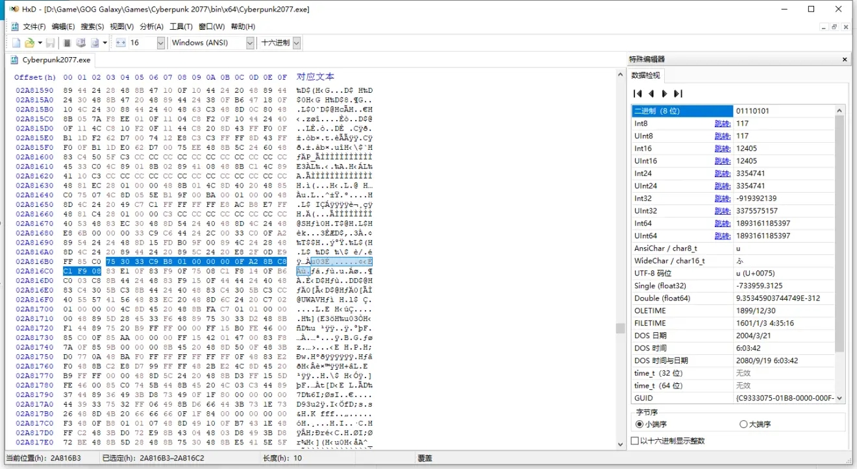Click the Offset(h) column header
Viewport: 857px width, 469px height.
click(x=35, y=77)
